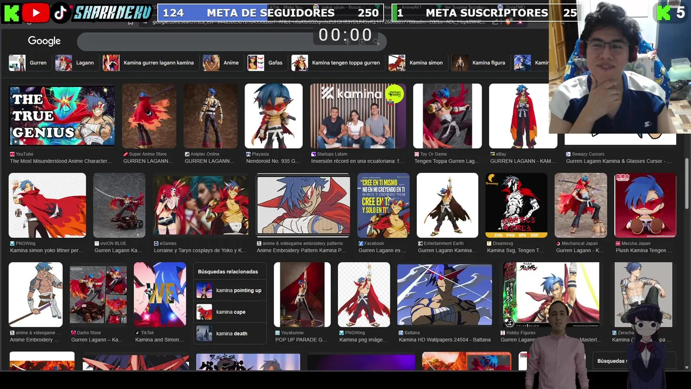Open the Facebook Cree en ti poster thumbnail
The width and height of the screenshot is (691, 389).
coord(383,205)
